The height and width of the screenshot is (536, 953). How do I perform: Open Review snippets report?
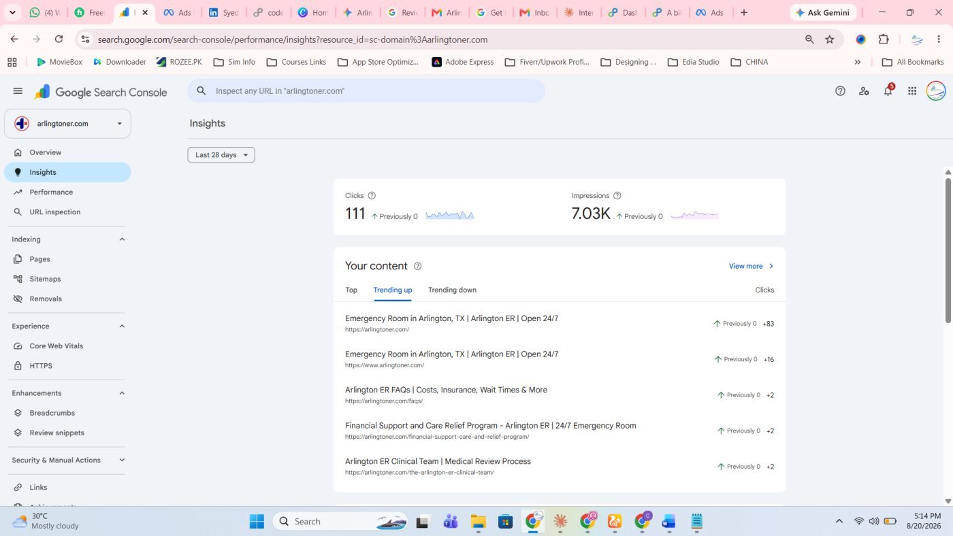[67, 433]
